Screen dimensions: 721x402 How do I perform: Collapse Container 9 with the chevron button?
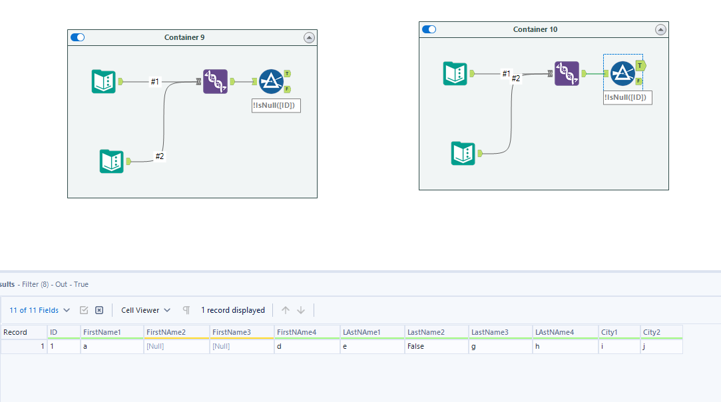(309, 37)
